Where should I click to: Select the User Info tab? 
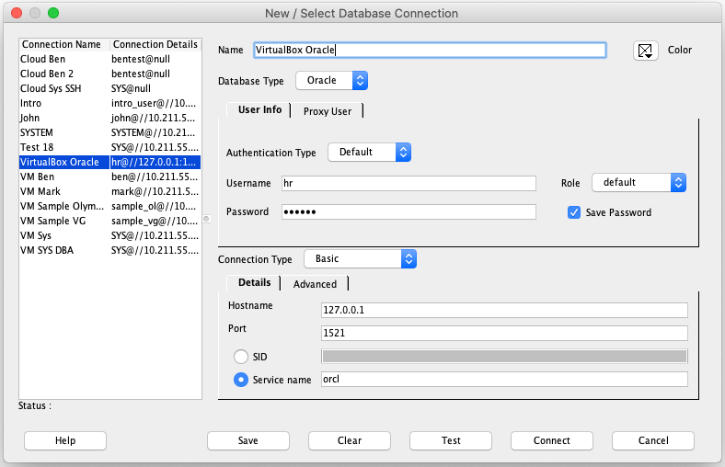click(x=259, y=110)
